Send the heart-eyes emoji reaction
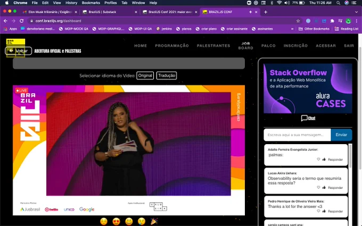This screenshot has width=362, height=226. (x=117, y=221)
